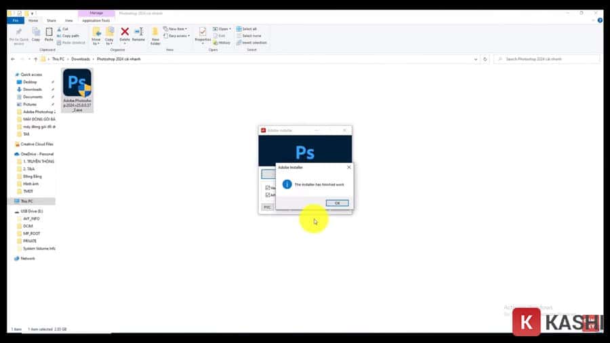Image resolution: width=610 pixels, height=343 pixels.
Task: Click Copy path in the ribbon
Action: [x=68, y=36]
